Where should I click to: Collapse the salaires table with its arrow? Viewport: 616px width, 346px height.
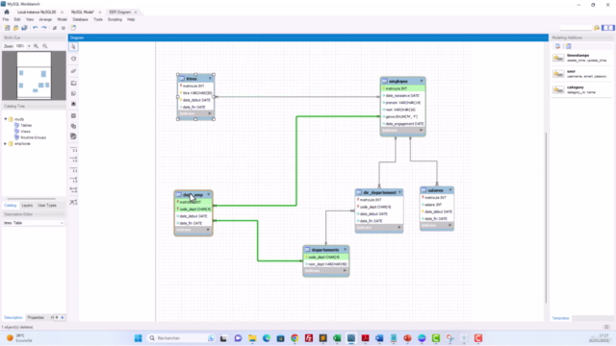pyautogui.click(x=450, y=190)
